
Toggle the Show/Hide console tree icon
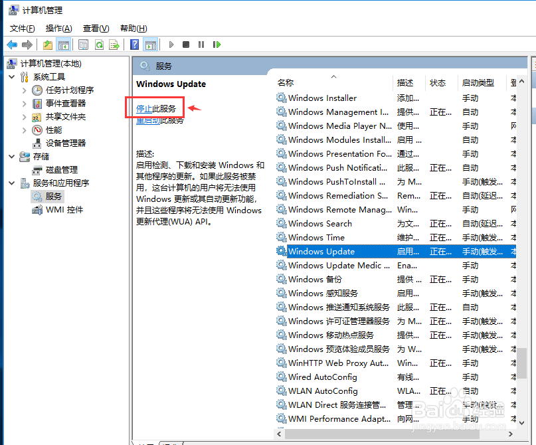click(x=64, y=44)
